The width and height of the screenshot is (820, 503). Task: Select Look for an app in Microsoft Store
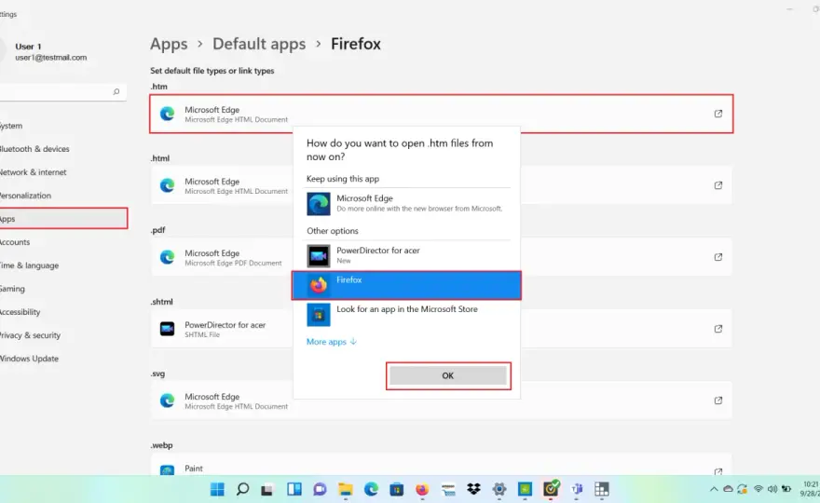(x=406, y=314)
